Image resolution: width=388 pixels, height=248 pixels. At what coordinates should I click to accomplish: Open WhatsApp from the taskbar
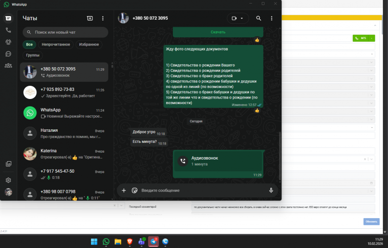click(106, 241)
